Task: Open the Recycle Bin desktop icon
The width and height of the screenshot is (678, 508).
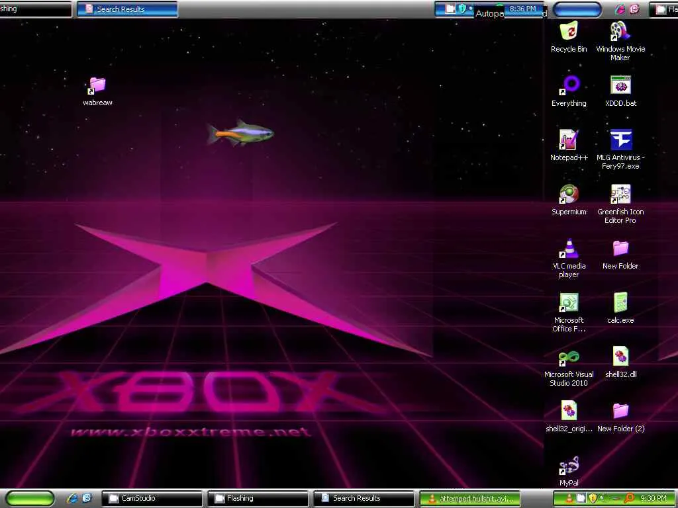Action: click(x=569, y=37)
